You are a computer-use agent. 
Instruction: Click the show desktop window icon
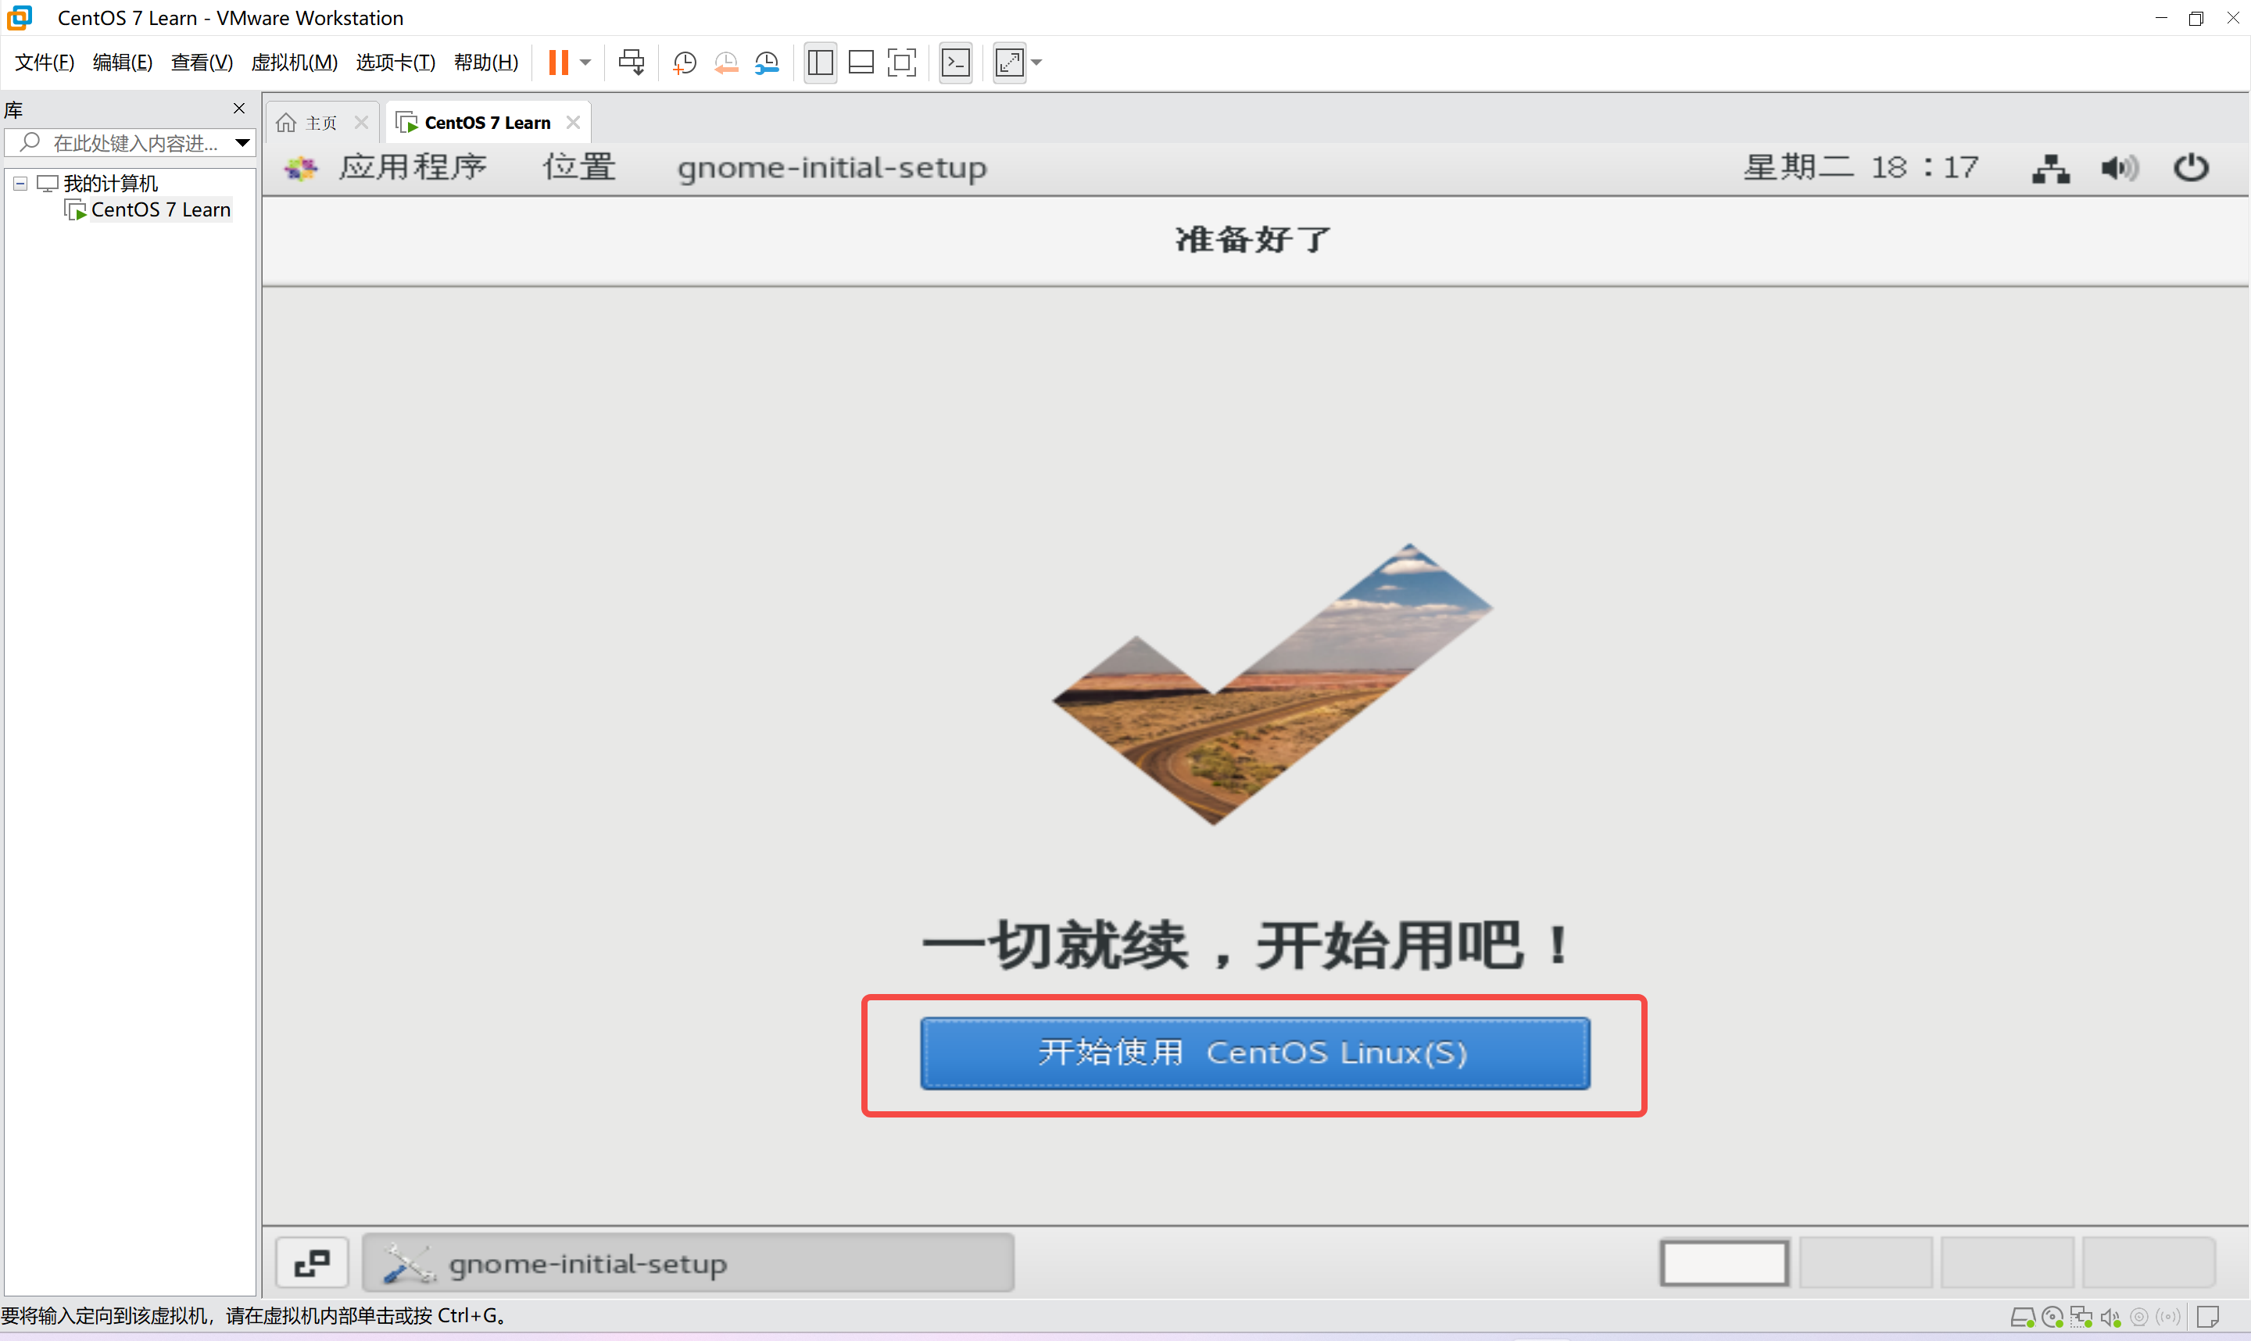coord(312,1264)
